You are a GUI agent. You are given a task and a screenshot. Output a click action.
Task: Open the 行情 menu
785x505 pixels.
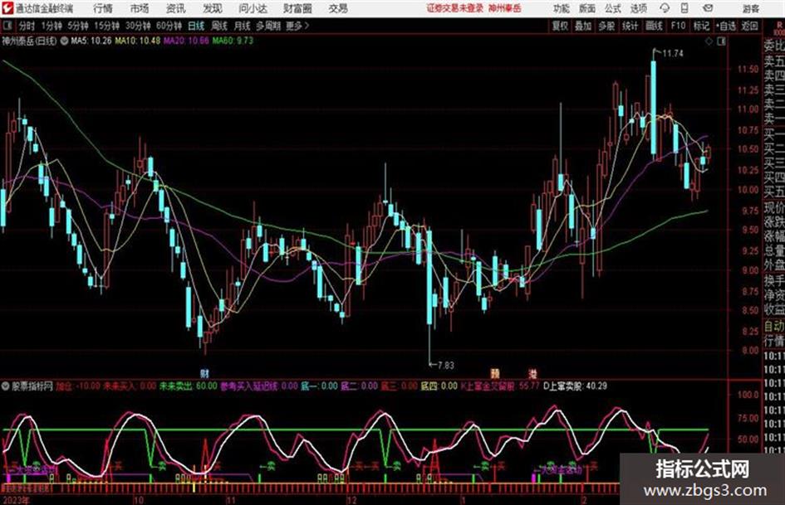(x=103, y=8)
